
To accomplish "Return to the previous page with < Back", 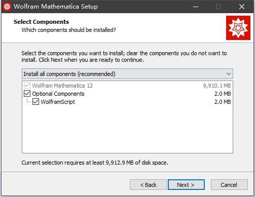I will click(148, 185).
